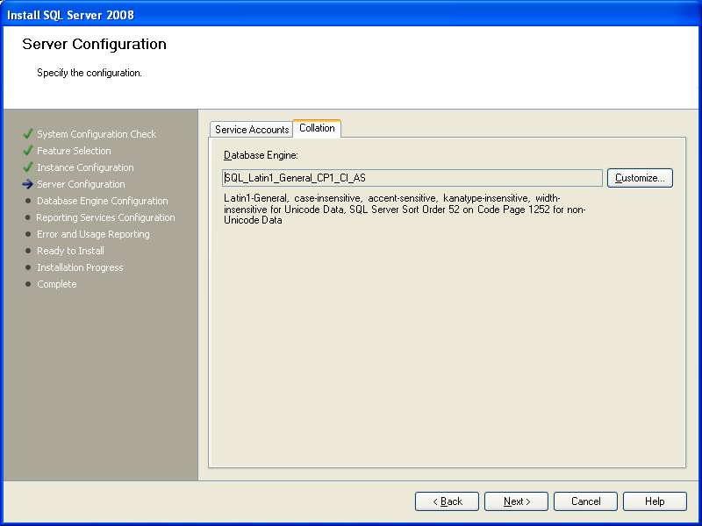Focus the Database Engine collation field
The height and width of the screenshot is (526, 702).
[x=412, y=178]
